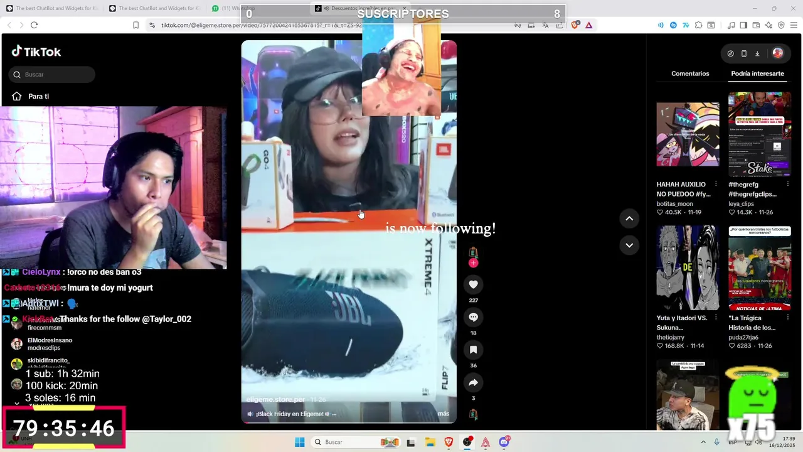Open the HAHAH AUXILIO NO PUEDOO video thumbnail
Viewport: 803px width, 452px height.
[688, 134]
